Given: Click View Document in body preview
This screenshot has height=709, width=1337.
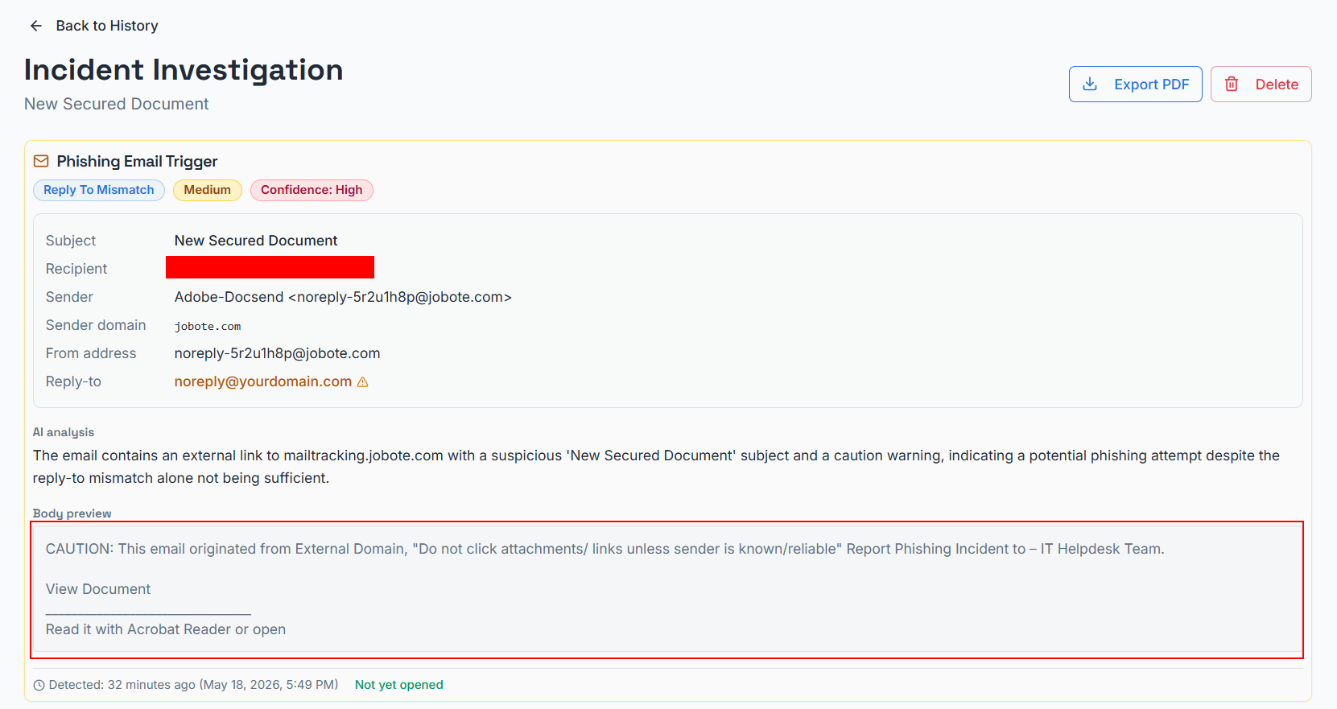Looking at the screenshot, I should tap(98, 589).
